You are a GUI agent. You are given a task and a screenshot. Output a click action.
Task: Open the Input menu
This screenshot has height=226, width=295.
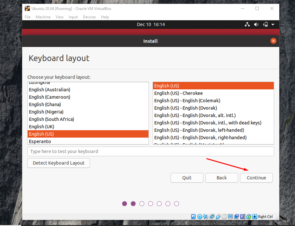(73, 17)
